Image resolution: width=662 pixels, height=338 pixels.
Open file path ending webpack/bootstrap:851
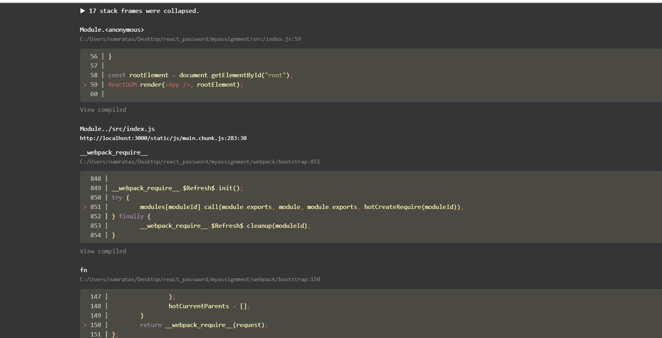tap(200, 162)
